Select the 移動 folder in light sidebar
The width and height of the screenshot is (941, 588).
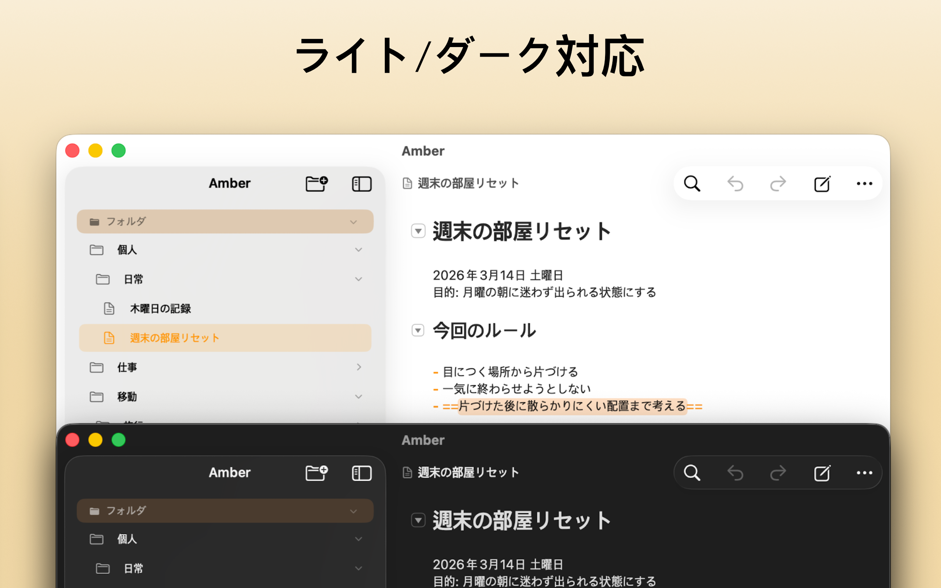pyautogui.click(x=127, y=397)
